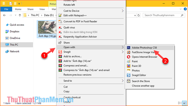
Task: Expand the Send to submenu
Action: pos(91,81)
